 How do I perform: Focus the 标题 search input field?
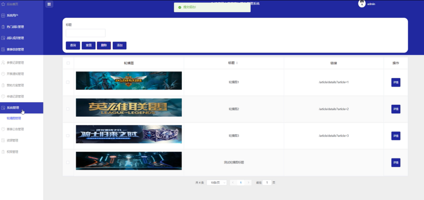tap(86, 33)
